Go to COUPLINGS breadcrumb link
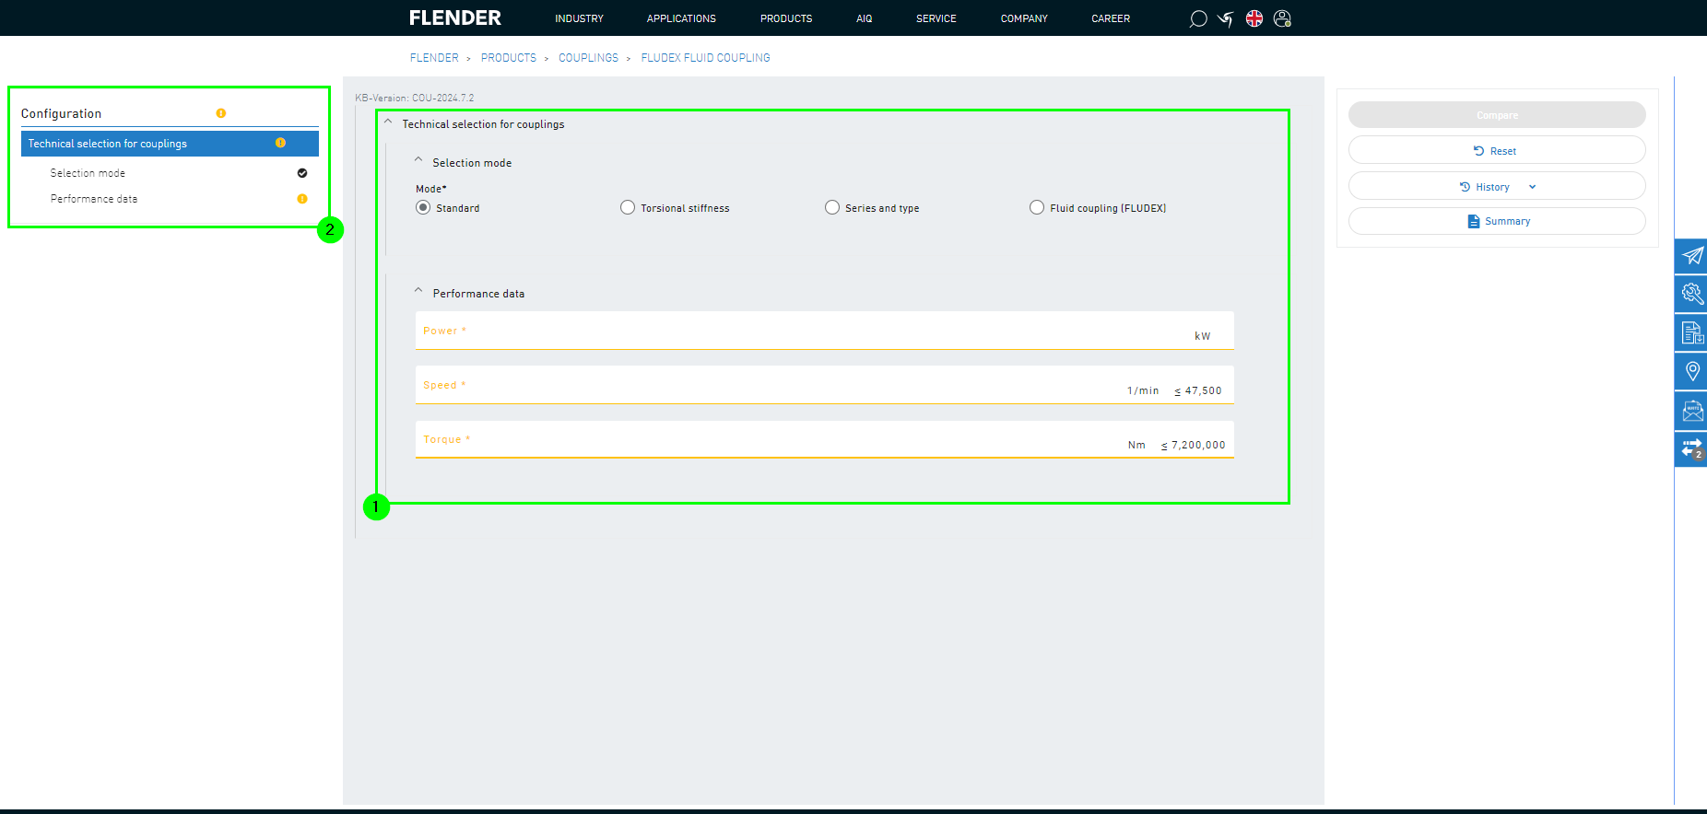Viewport: 1707px width, 814px height. (588, 58)
